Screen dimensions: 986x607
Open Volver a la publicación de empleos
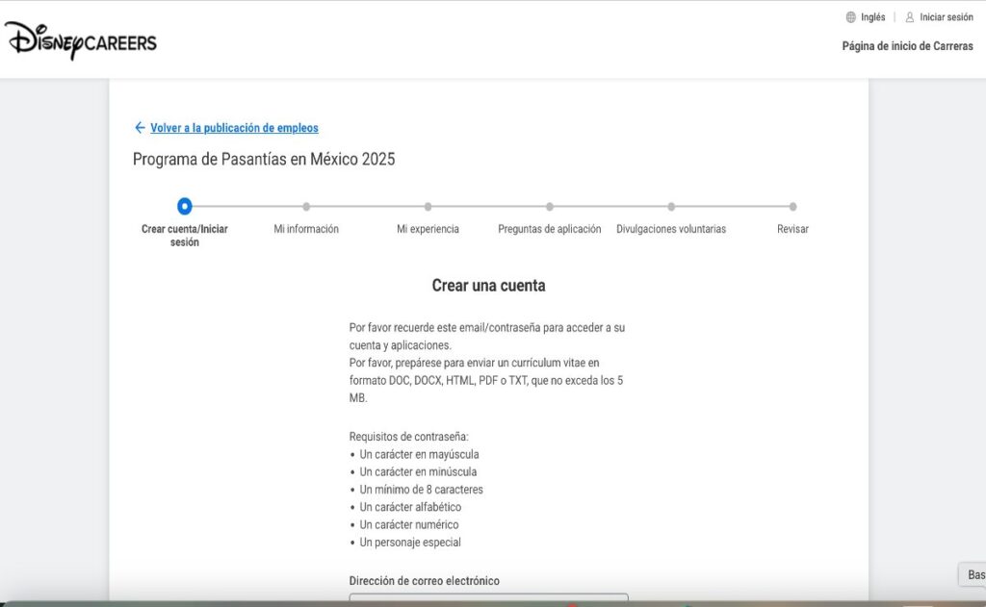pos(234,128)
